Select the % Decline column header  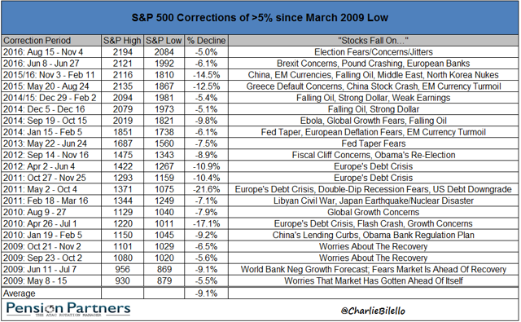pyautogui.click(x=206, y=41)
